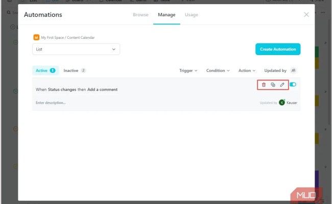Click Kausar's green avatar
Image resolution: width=332 pixels, height=204 pixels.
point(282,103)
